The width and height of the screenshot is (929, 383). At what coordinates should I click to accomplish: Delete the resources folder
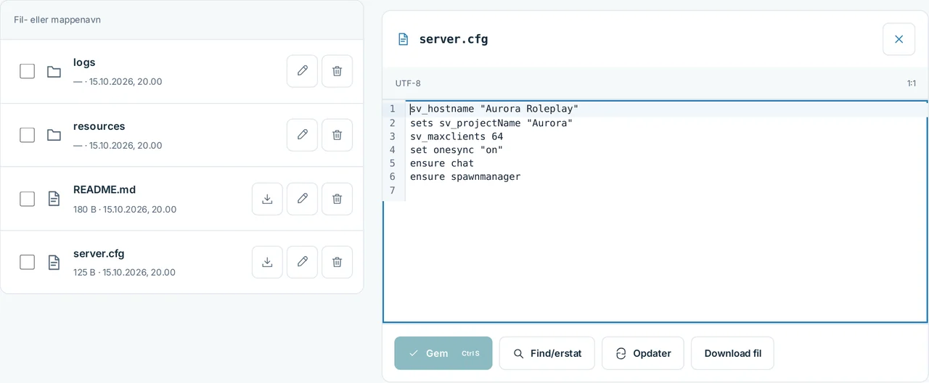[x=337, y=135]
